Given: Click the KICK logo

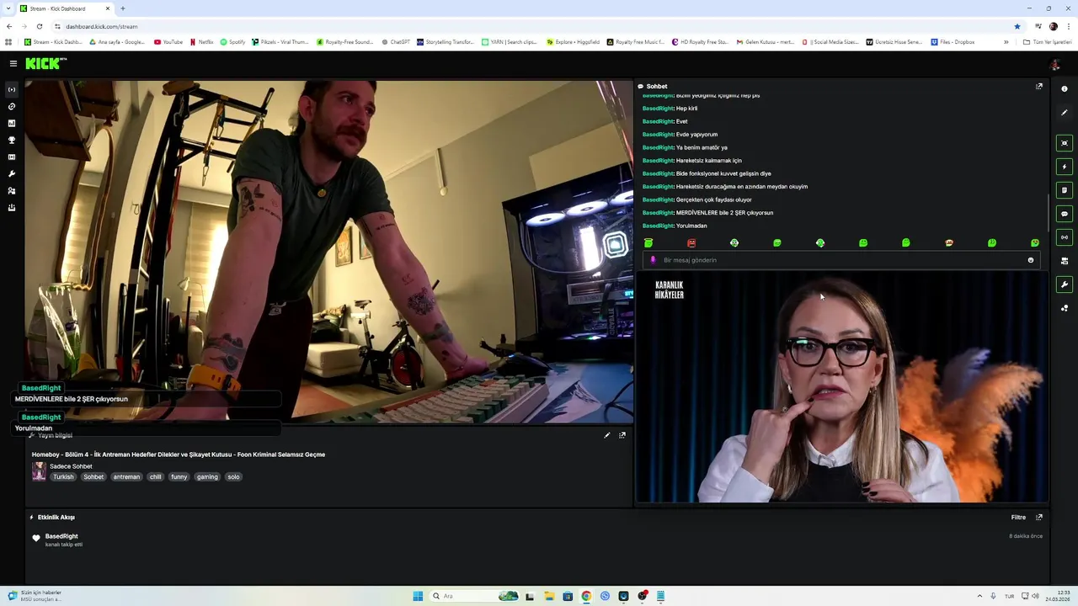Looking at the screenshot, I should [x=45, y=63].
